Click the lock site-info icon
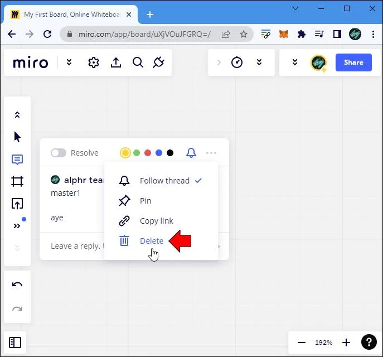This screenshot has height=357, width=383. pyautogui.click(x=70, y=33)
